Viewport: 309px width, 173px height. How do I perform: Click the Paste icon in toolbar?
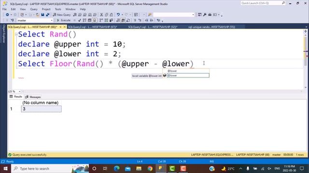click(112, 15)
